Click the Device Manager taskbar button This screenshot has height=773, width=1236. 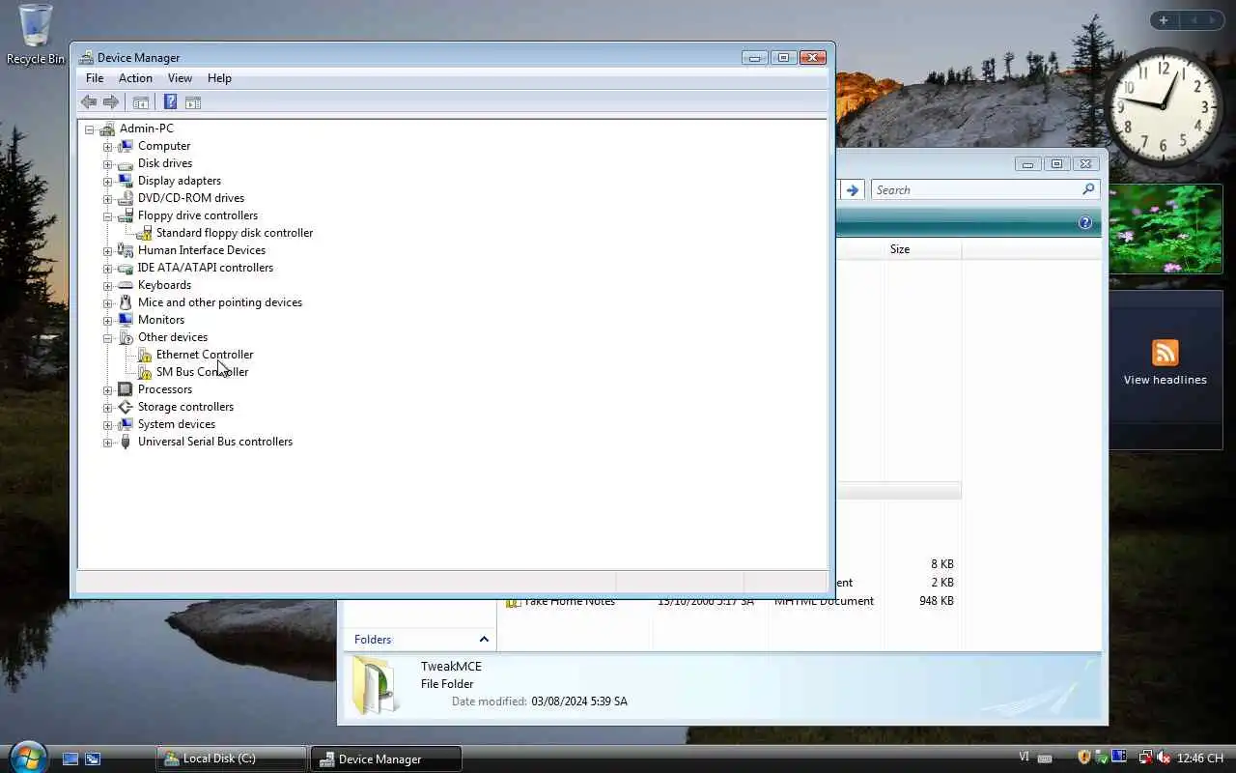(385, 759)
